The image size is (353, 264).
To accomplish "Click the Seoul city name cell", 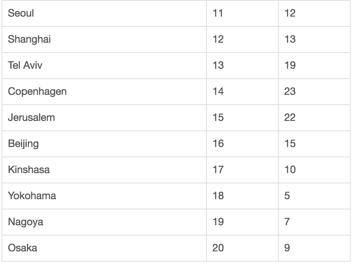I will point(21,13).
